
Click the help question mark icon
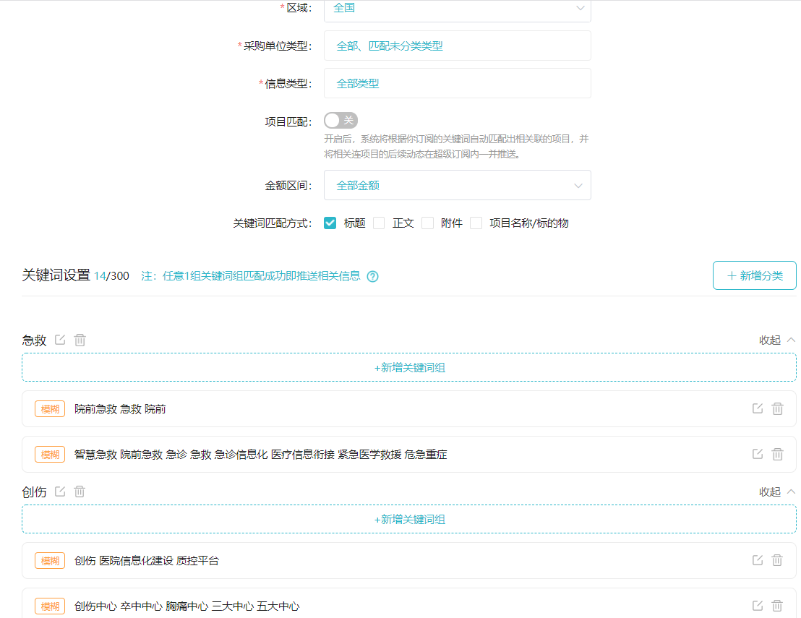pos(373,276)
